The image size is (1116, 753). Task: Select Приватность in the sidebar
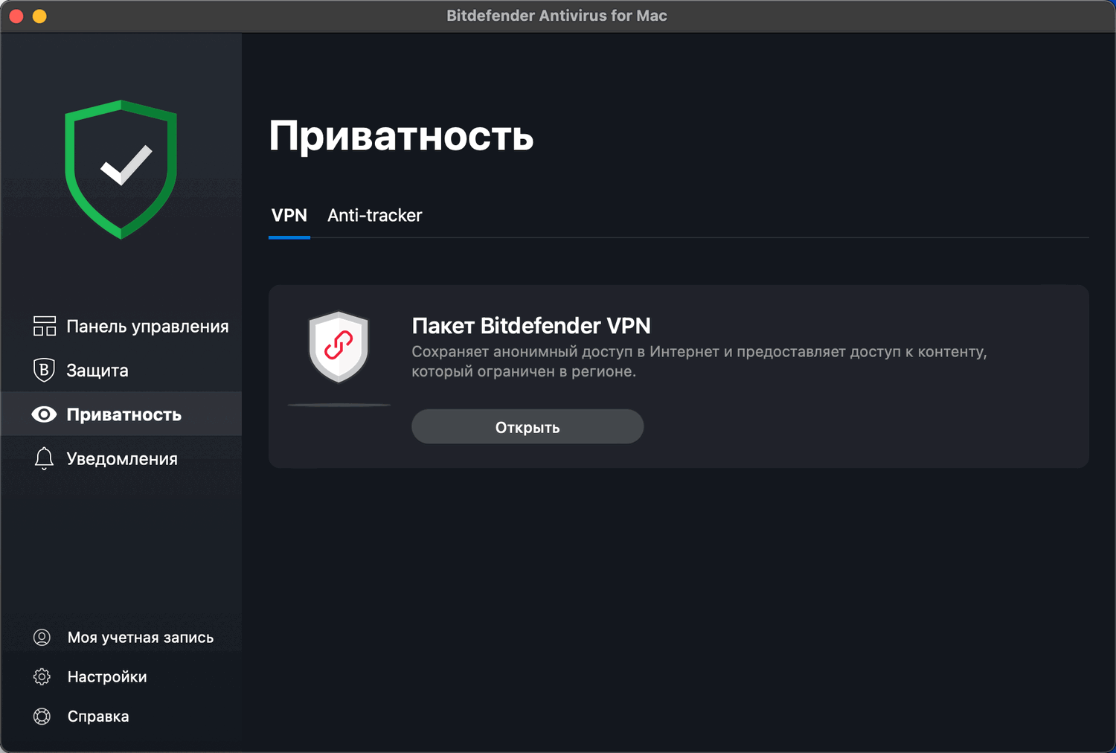[121, 414]
